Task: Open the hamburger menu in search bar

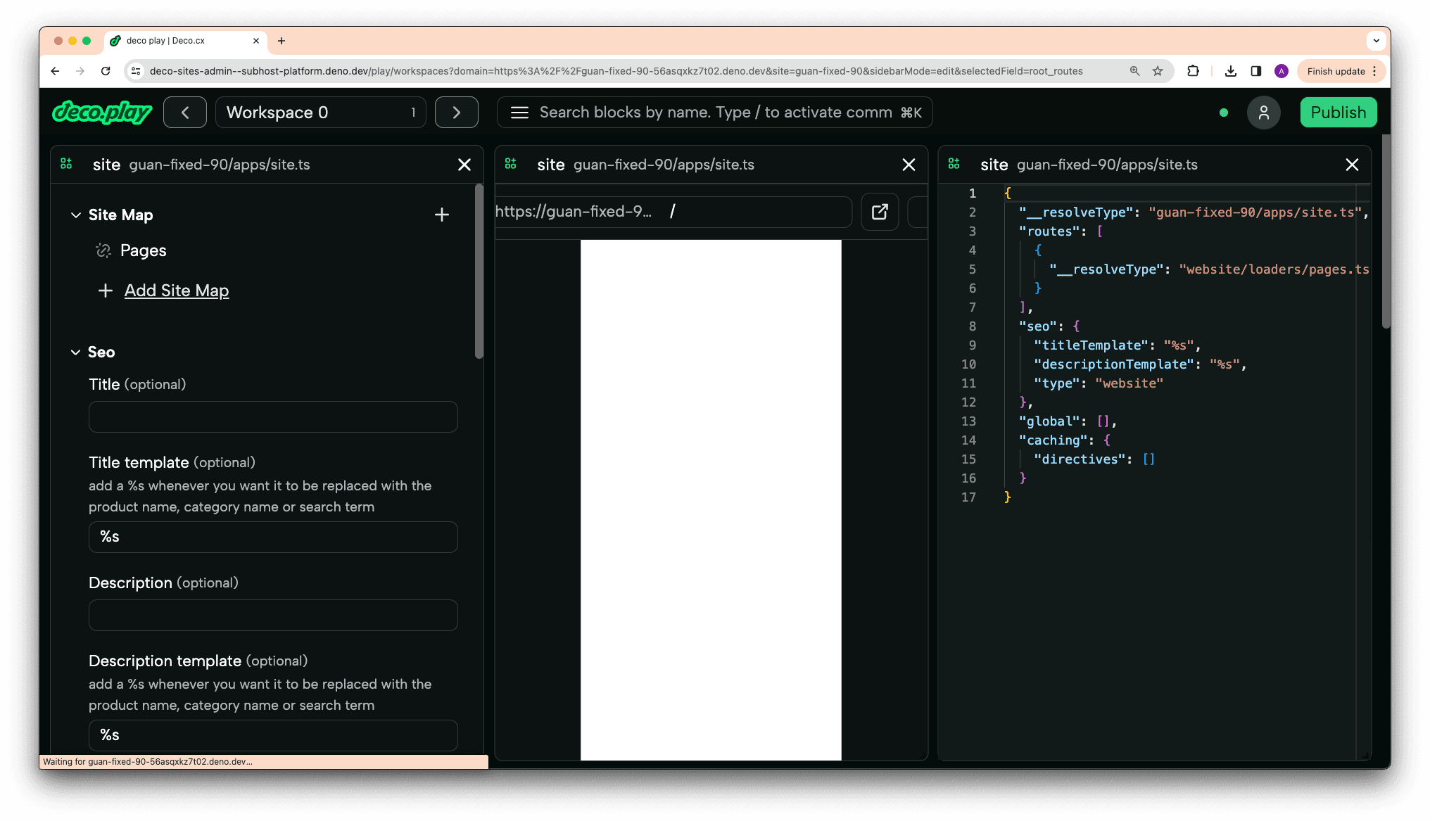Action: [519, 113]
